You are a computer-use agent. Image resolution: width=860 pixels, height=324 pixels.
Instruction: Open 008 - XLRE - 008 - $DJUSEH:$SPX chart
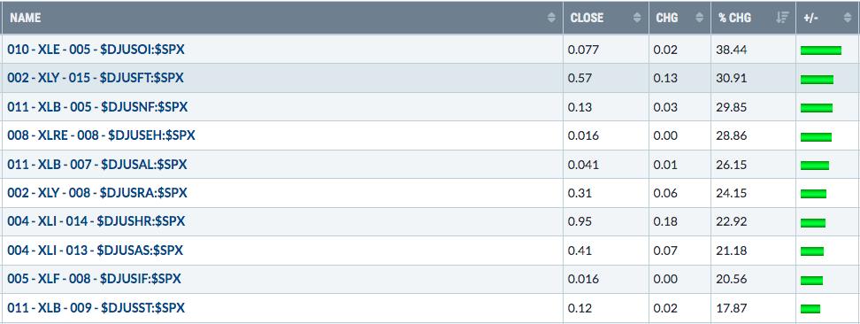point(102,135)
